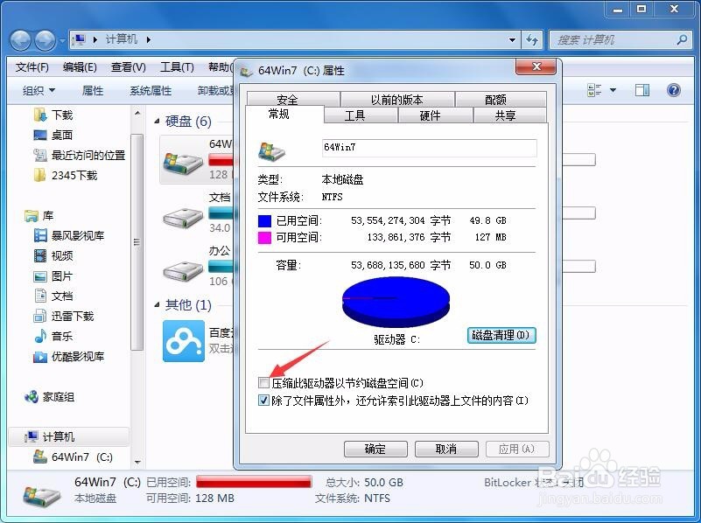Click the magenta 可用空间 color swatch
This screenshot has height=523, width=701.
[264, 238]
